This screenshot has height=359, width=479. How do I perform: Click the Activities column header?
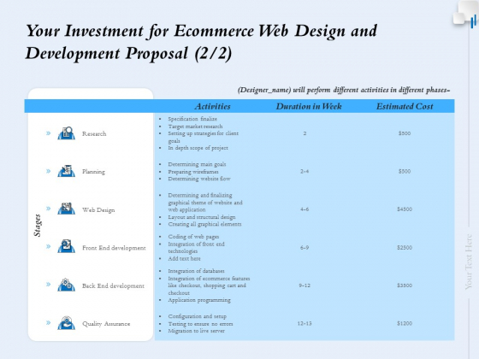pos(212,106)
